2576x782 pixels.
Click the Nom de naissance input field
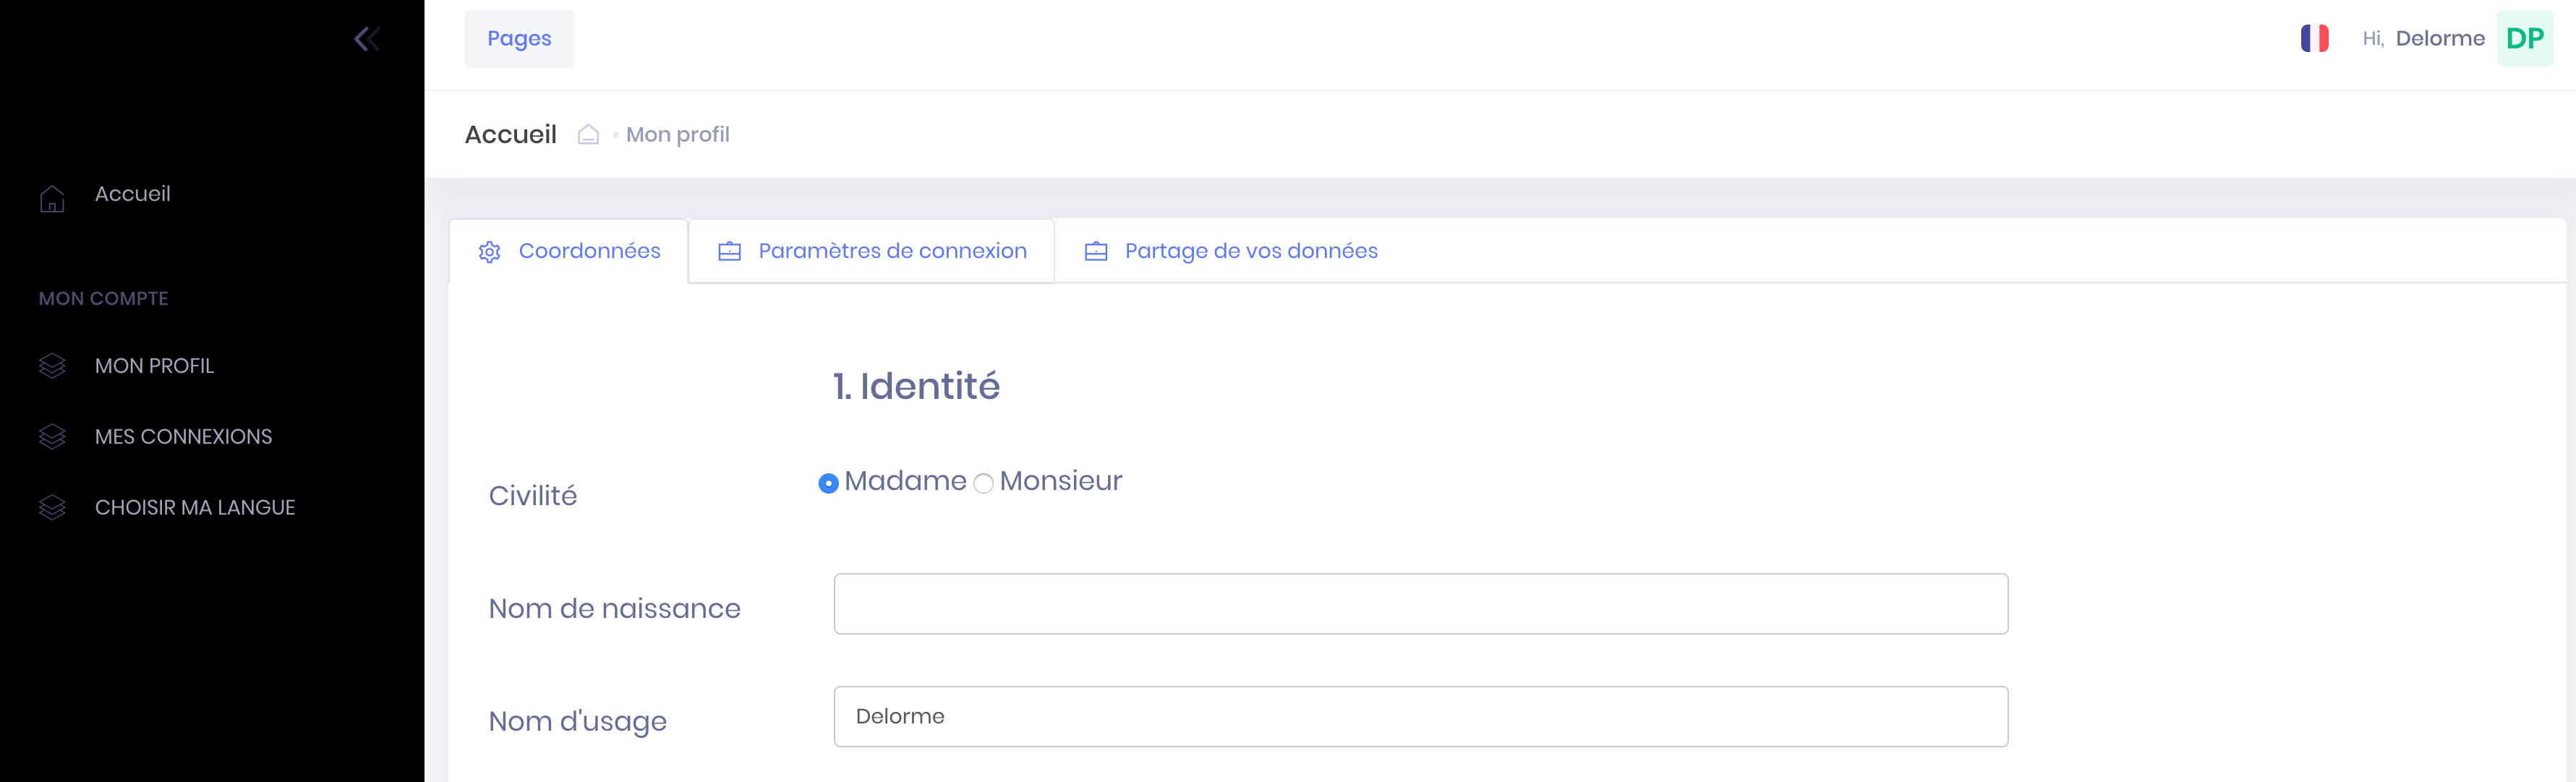tap(1420, 604)
